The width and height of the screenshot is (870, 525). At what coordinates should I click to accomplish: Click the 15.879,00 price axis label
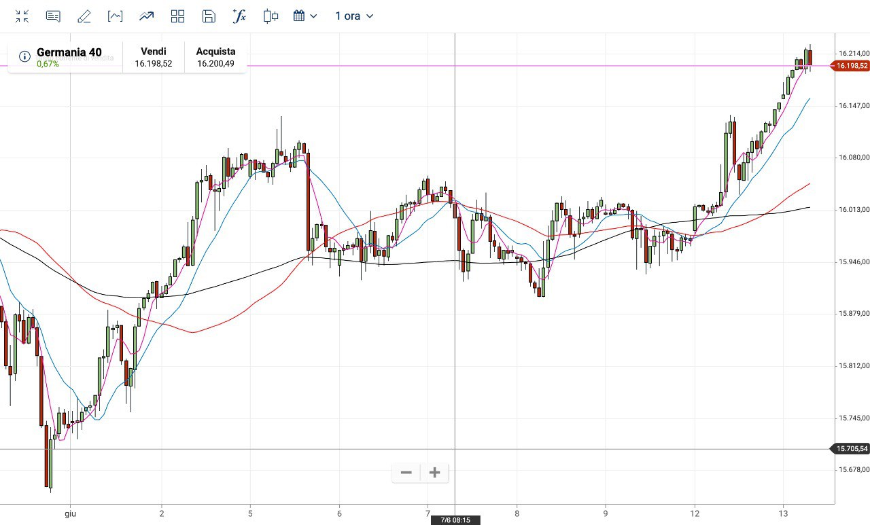click(854, 314)
